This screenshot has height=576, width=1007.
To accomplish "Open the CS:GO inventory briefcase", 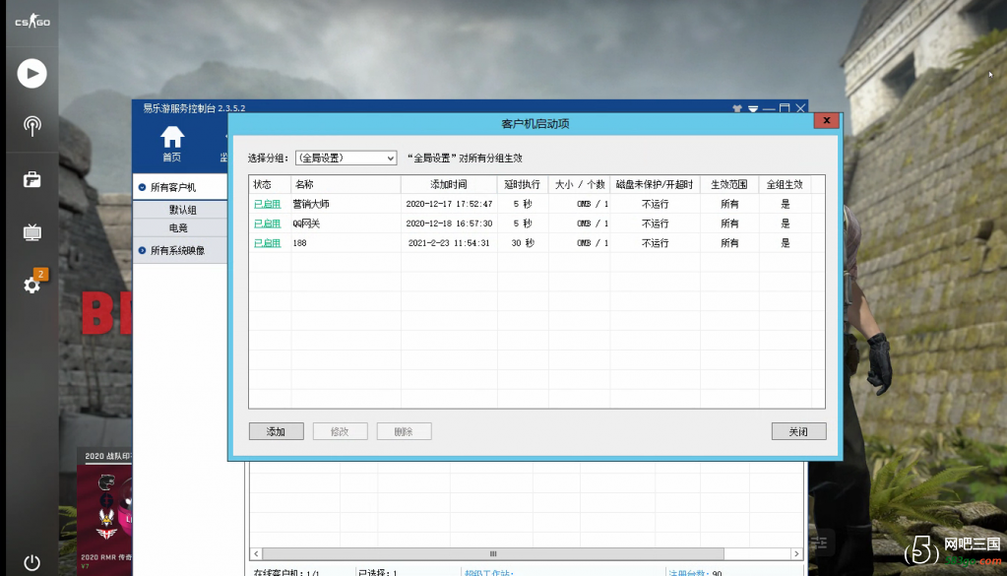I will (x=32, y=180).
